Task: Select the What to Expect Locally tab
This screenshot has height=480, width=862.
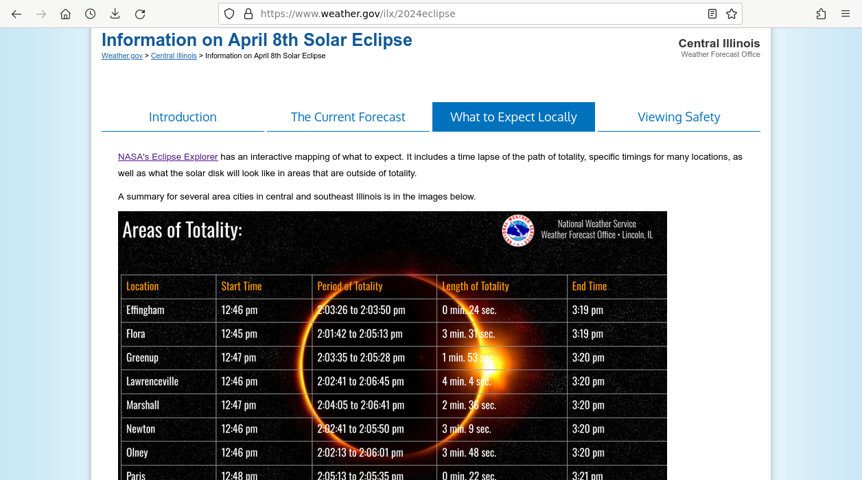Action: pos(513,117)
